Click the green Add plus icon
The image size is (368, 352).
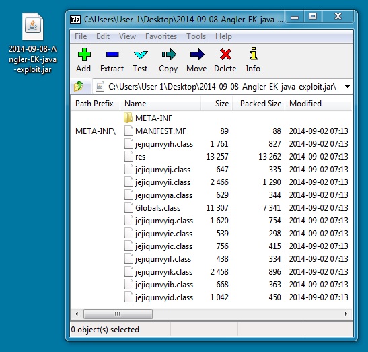(84, 55)
